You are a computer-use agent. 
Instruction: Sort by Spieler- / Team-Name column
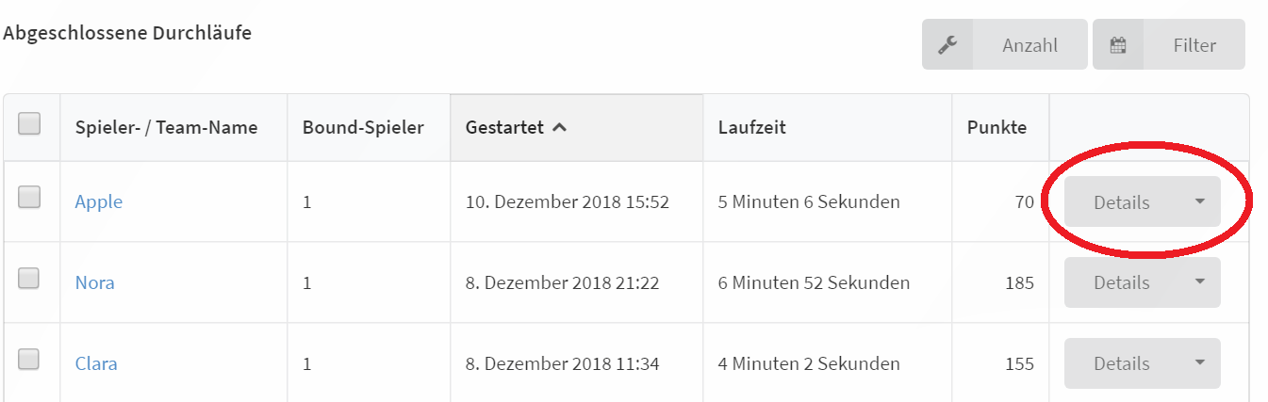167,127
